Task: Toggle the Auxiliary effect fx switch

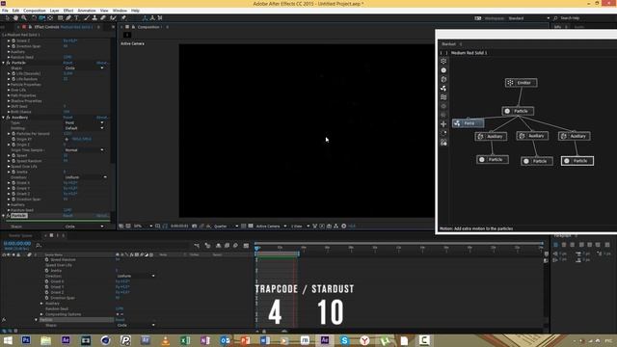Action: tap(8, 118)
